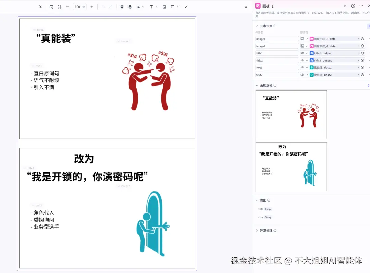Viewport: 370px width, 273px height.
Task: Undo the last canvas change
Action: [103, 6]
